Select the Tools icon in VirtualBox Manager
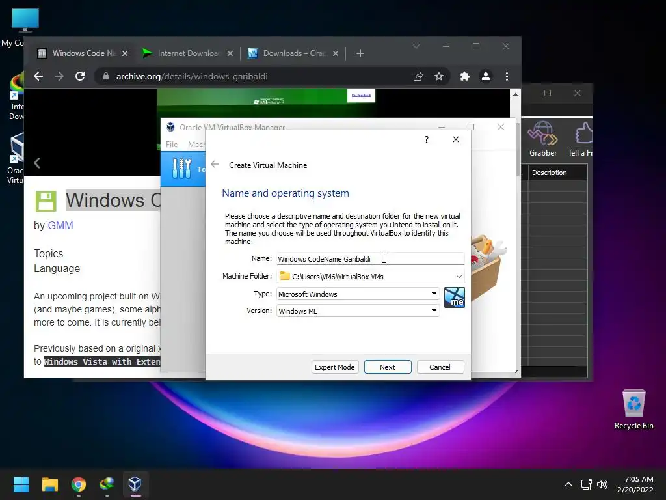The image size is (666, 500). pyautogui.click(x=182, y=169)
